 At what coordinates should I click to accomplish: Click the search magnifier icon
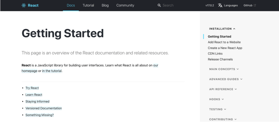click(159, 5)
